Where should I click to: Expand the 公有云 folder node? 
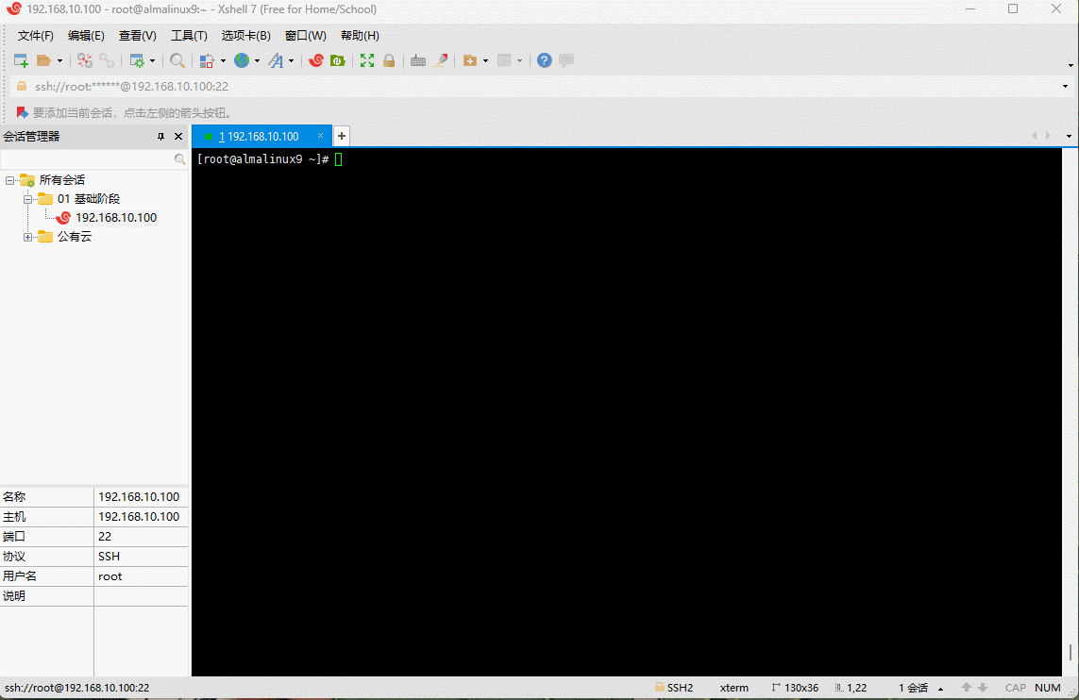click(x=28, y=237)
